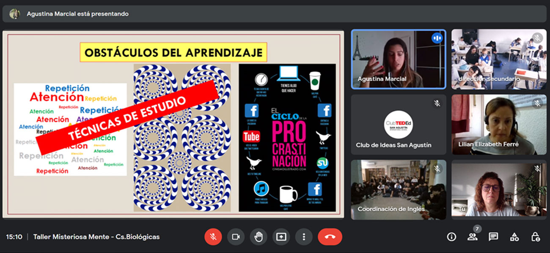Open the chat panel
Screen dimensions: 550x253
(x=493, y=237)
